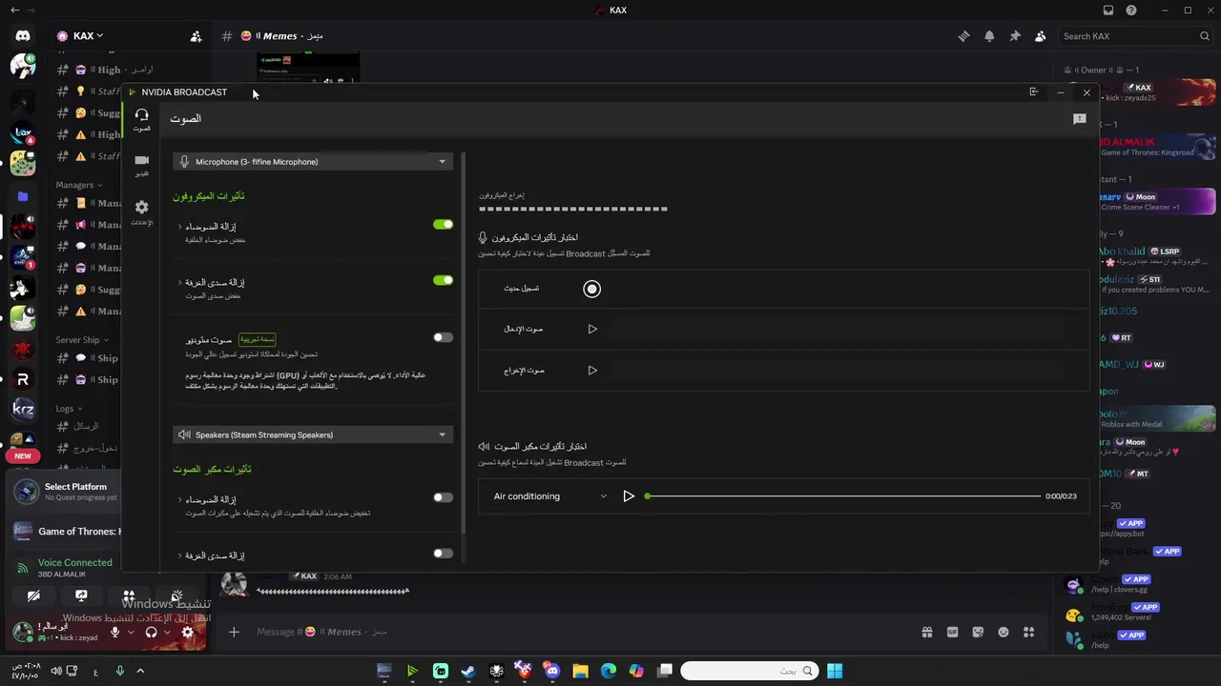Click the sample audio progress slider
This screenshot has width=1221, height=686.
(843, 496)
